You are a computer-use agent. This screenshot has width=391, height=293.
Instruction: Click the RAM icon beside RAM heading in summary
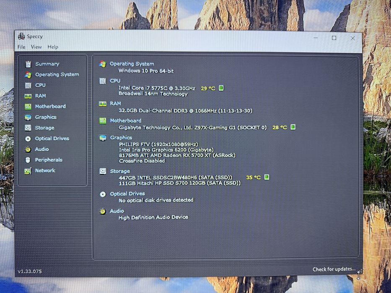click(x=103, y=104)
